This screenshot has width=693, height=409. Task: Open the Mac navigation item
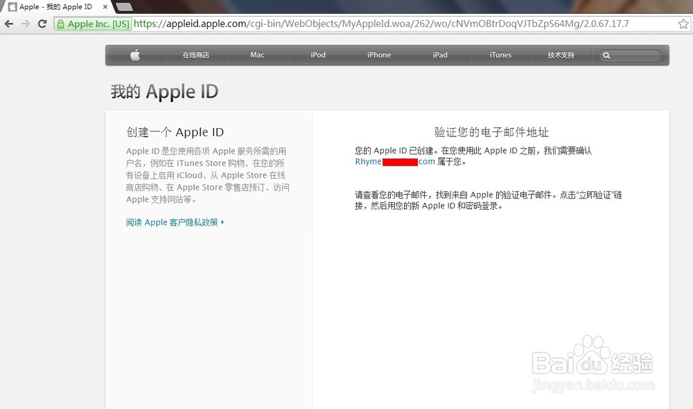click(257, 55)
